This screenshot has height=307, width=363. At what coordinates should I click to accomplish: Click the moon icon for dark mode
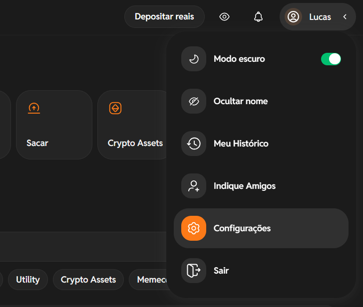194,59
